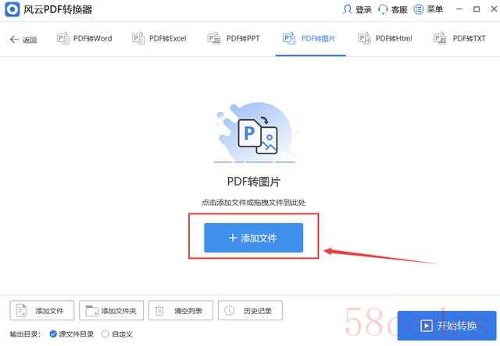Click the 登录 text link
The image size is (500, 346).
click(364, 9)
